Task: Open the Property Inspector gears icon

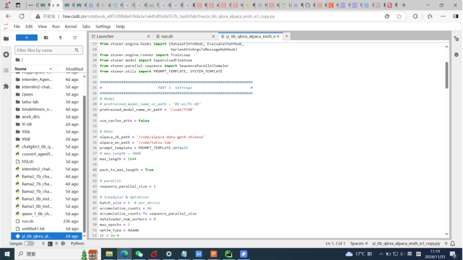Action: click(456, 39)
